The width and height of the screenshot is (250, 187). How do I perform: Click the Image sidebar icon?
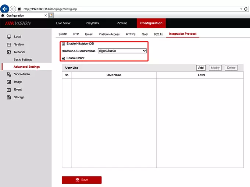click(x=9, y=82)
